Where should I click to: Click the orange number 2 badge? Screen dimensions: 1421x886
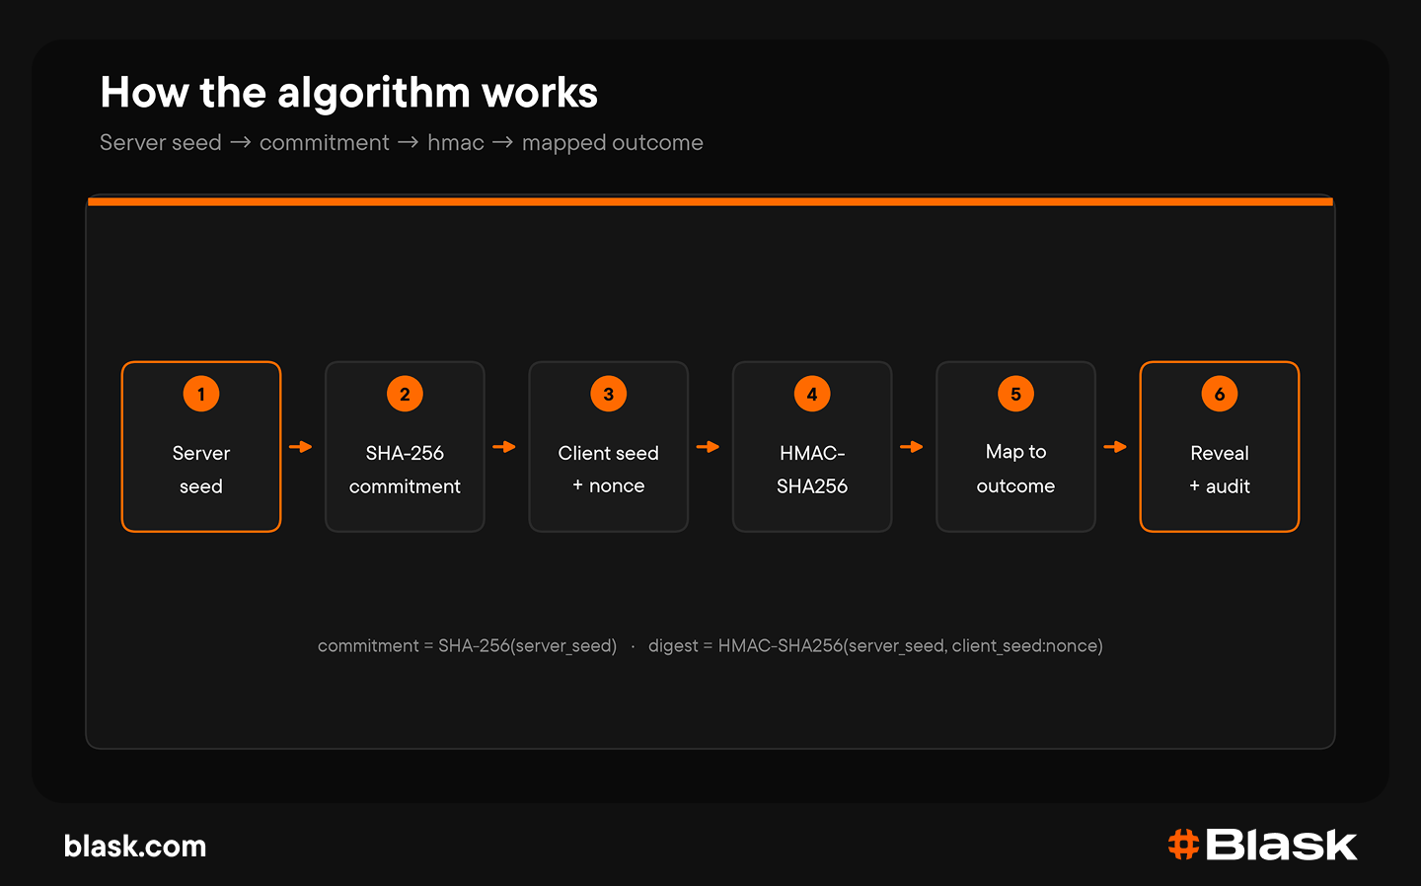[x=405, y=394]
